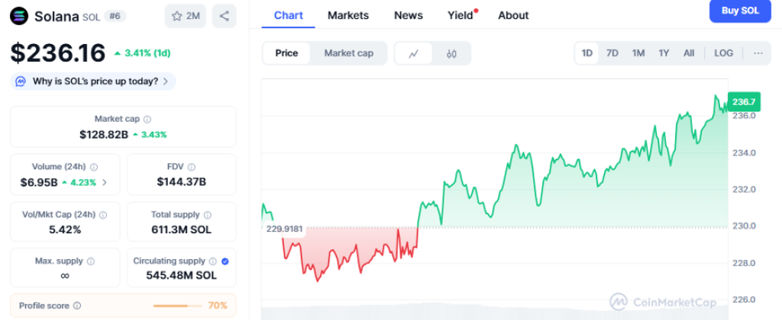Click the Solana logo icon
This screenshot has height=320, width=782.
[19, 16]
